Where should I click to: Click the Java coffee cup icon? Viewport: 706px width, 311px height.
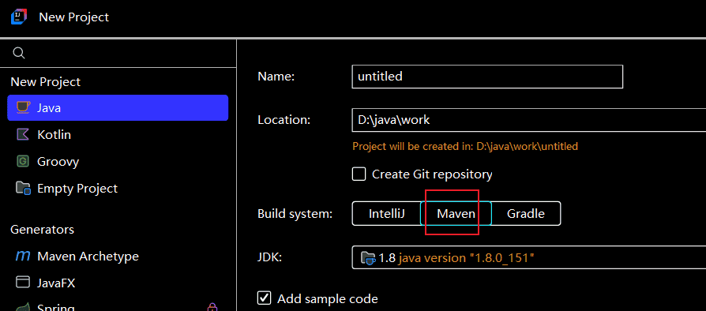(x=23, y=107)
